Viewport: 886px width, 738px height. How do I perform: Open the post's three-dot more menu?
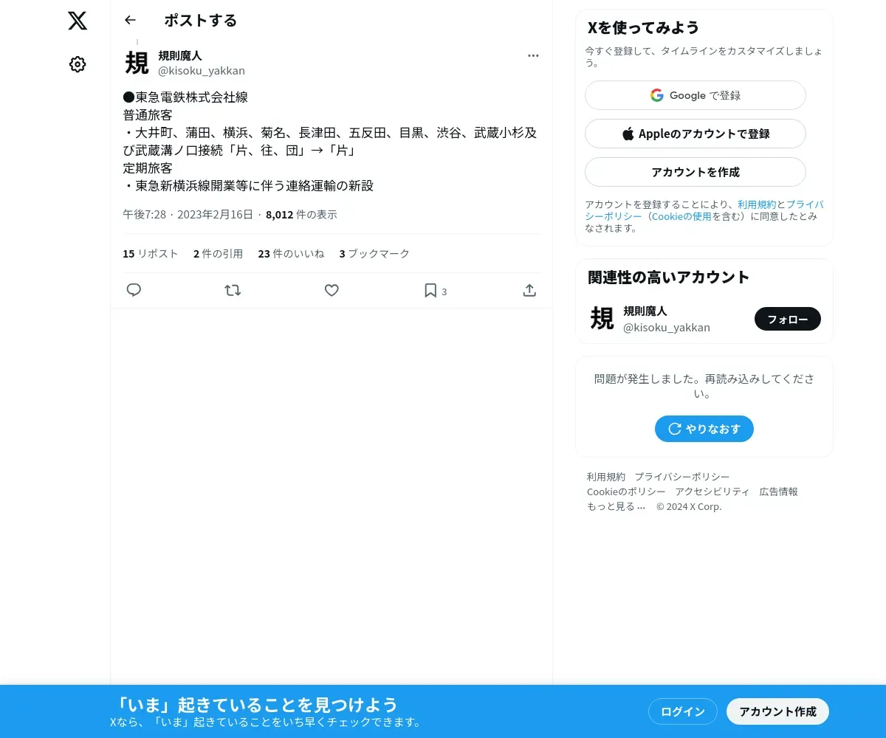tap(533, 55)
